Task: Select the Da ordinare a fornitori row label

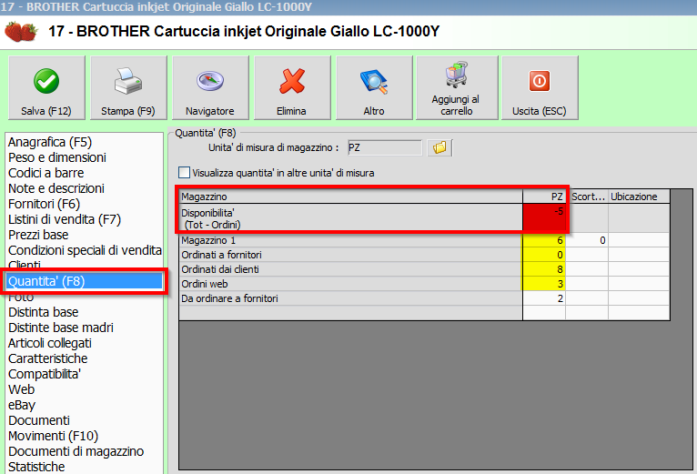Action: 350,298
